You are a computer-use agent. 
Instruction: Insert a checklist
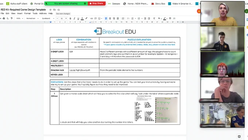128,19
